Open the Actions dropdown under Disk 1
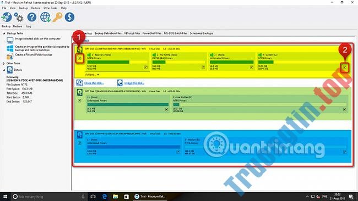358x201 pixels. click(92, 75)
